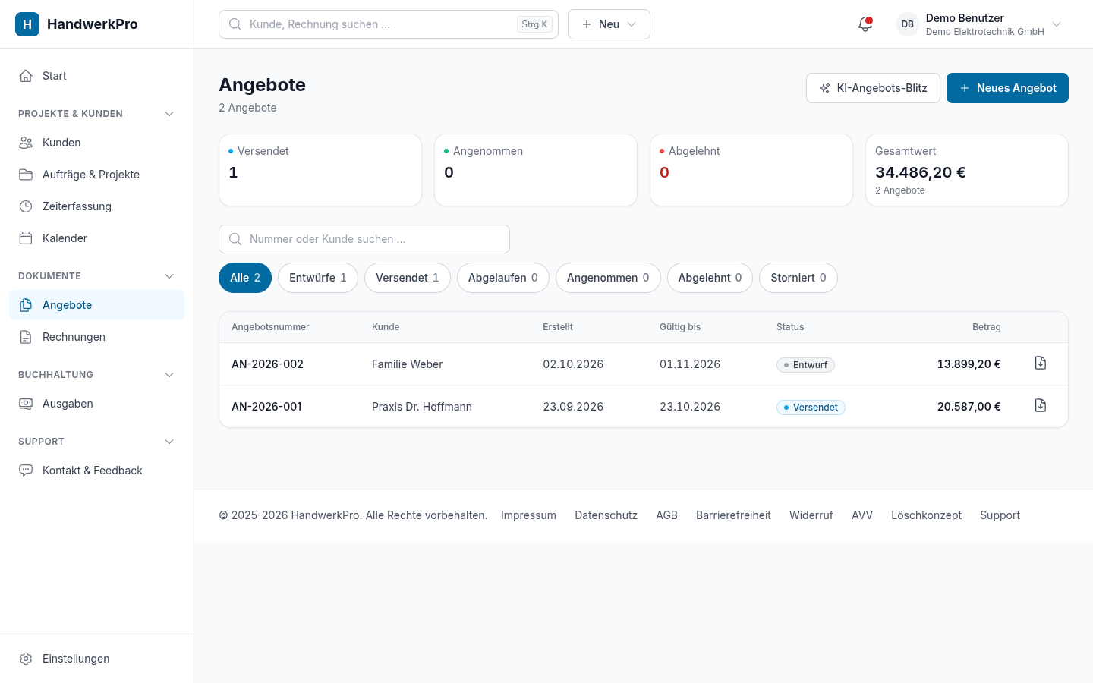The width and height of the screenshot is (1093, 683).
Task: Open Ausgaben page
Action: 96,404
